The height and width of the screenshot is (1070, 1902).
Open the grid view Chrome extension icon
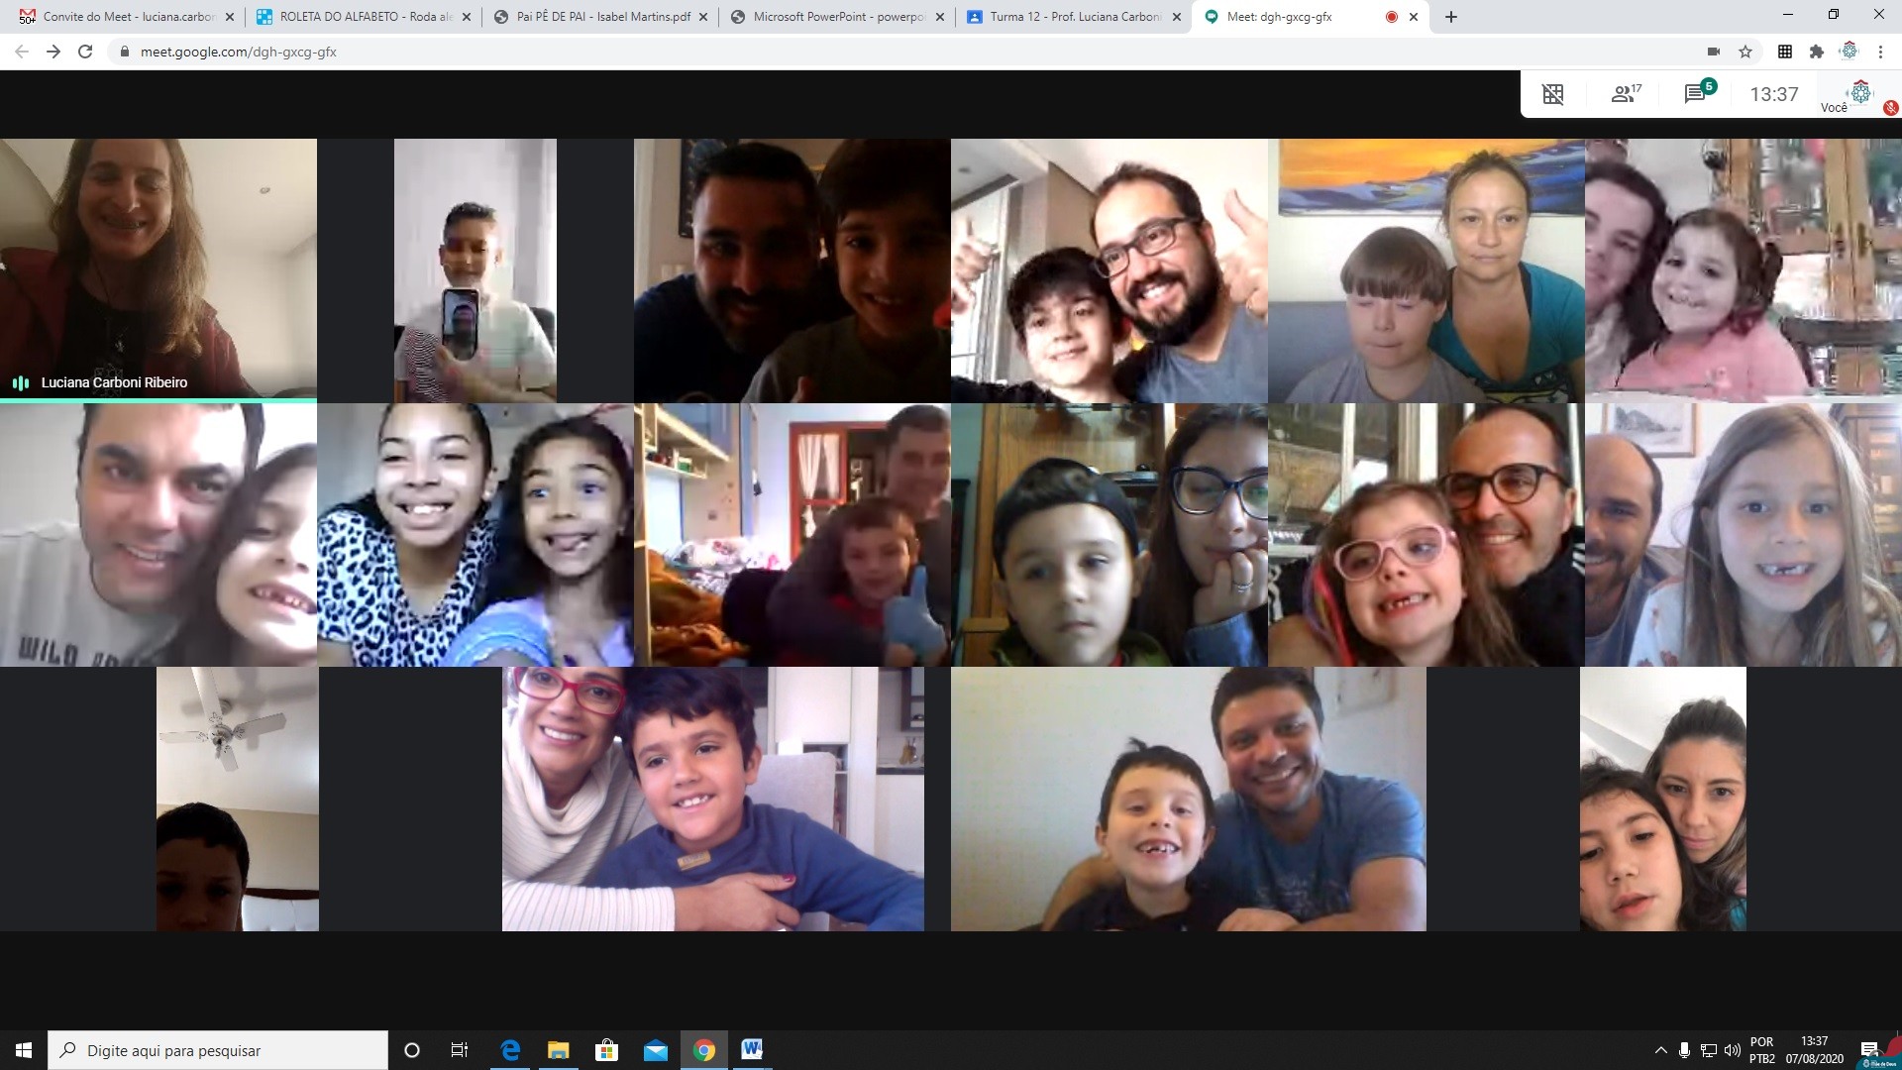pos(1785,52)
